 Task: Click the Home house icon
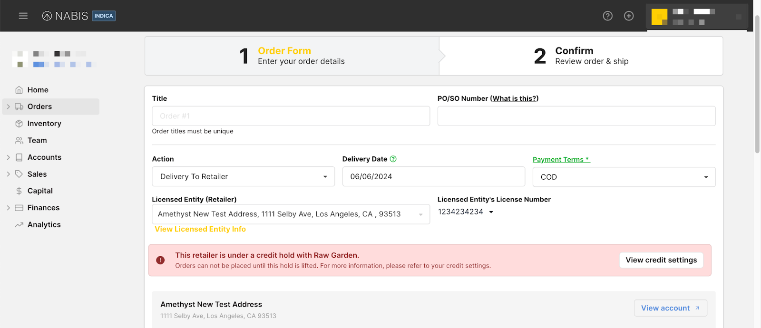[x=19, y=90]
